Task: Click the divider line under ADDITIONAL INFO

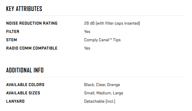Action: pos(95,77)
